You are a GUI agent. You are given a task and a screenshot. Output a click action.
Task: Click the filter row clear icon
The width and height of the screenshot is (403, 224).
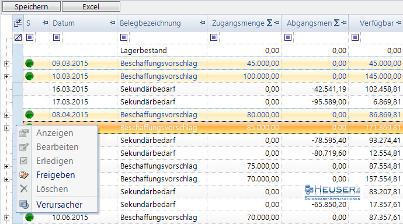18,37
